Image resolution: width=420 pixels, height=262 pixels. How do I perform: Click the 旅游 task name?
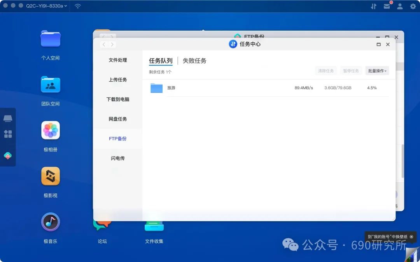[x=171, y=88]
